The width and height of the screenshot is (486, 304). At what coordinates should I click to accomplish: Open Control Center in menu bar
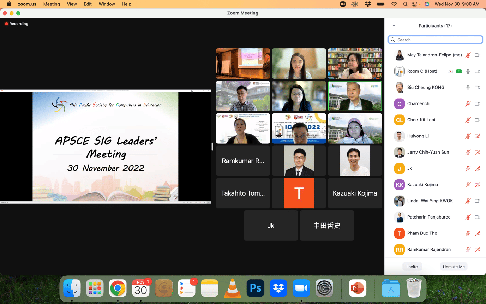[x=415, y=4]
